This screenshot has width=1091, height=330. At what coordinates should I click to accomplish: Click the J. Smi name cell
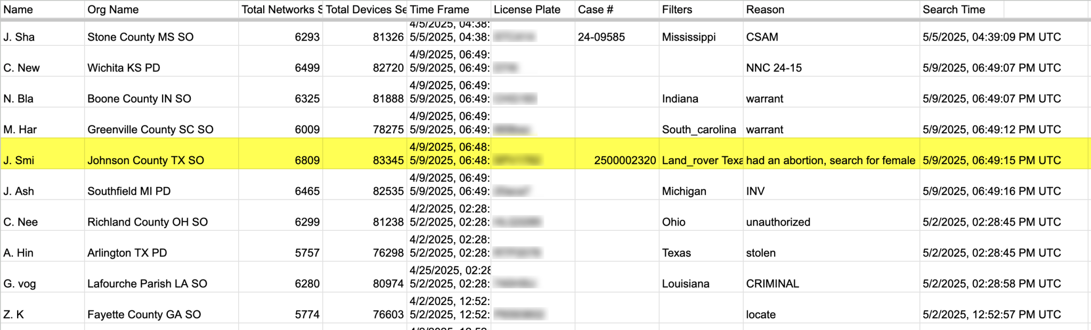click(x=42, y=154)
